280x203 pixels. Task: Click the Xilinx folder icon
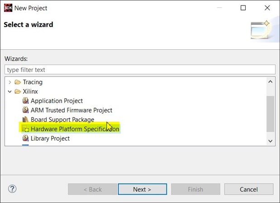pos(18,91)
